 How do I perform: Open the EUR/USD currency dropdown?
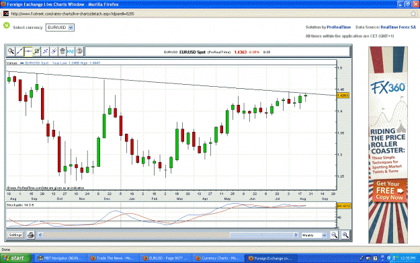click(x=60, y=28)
